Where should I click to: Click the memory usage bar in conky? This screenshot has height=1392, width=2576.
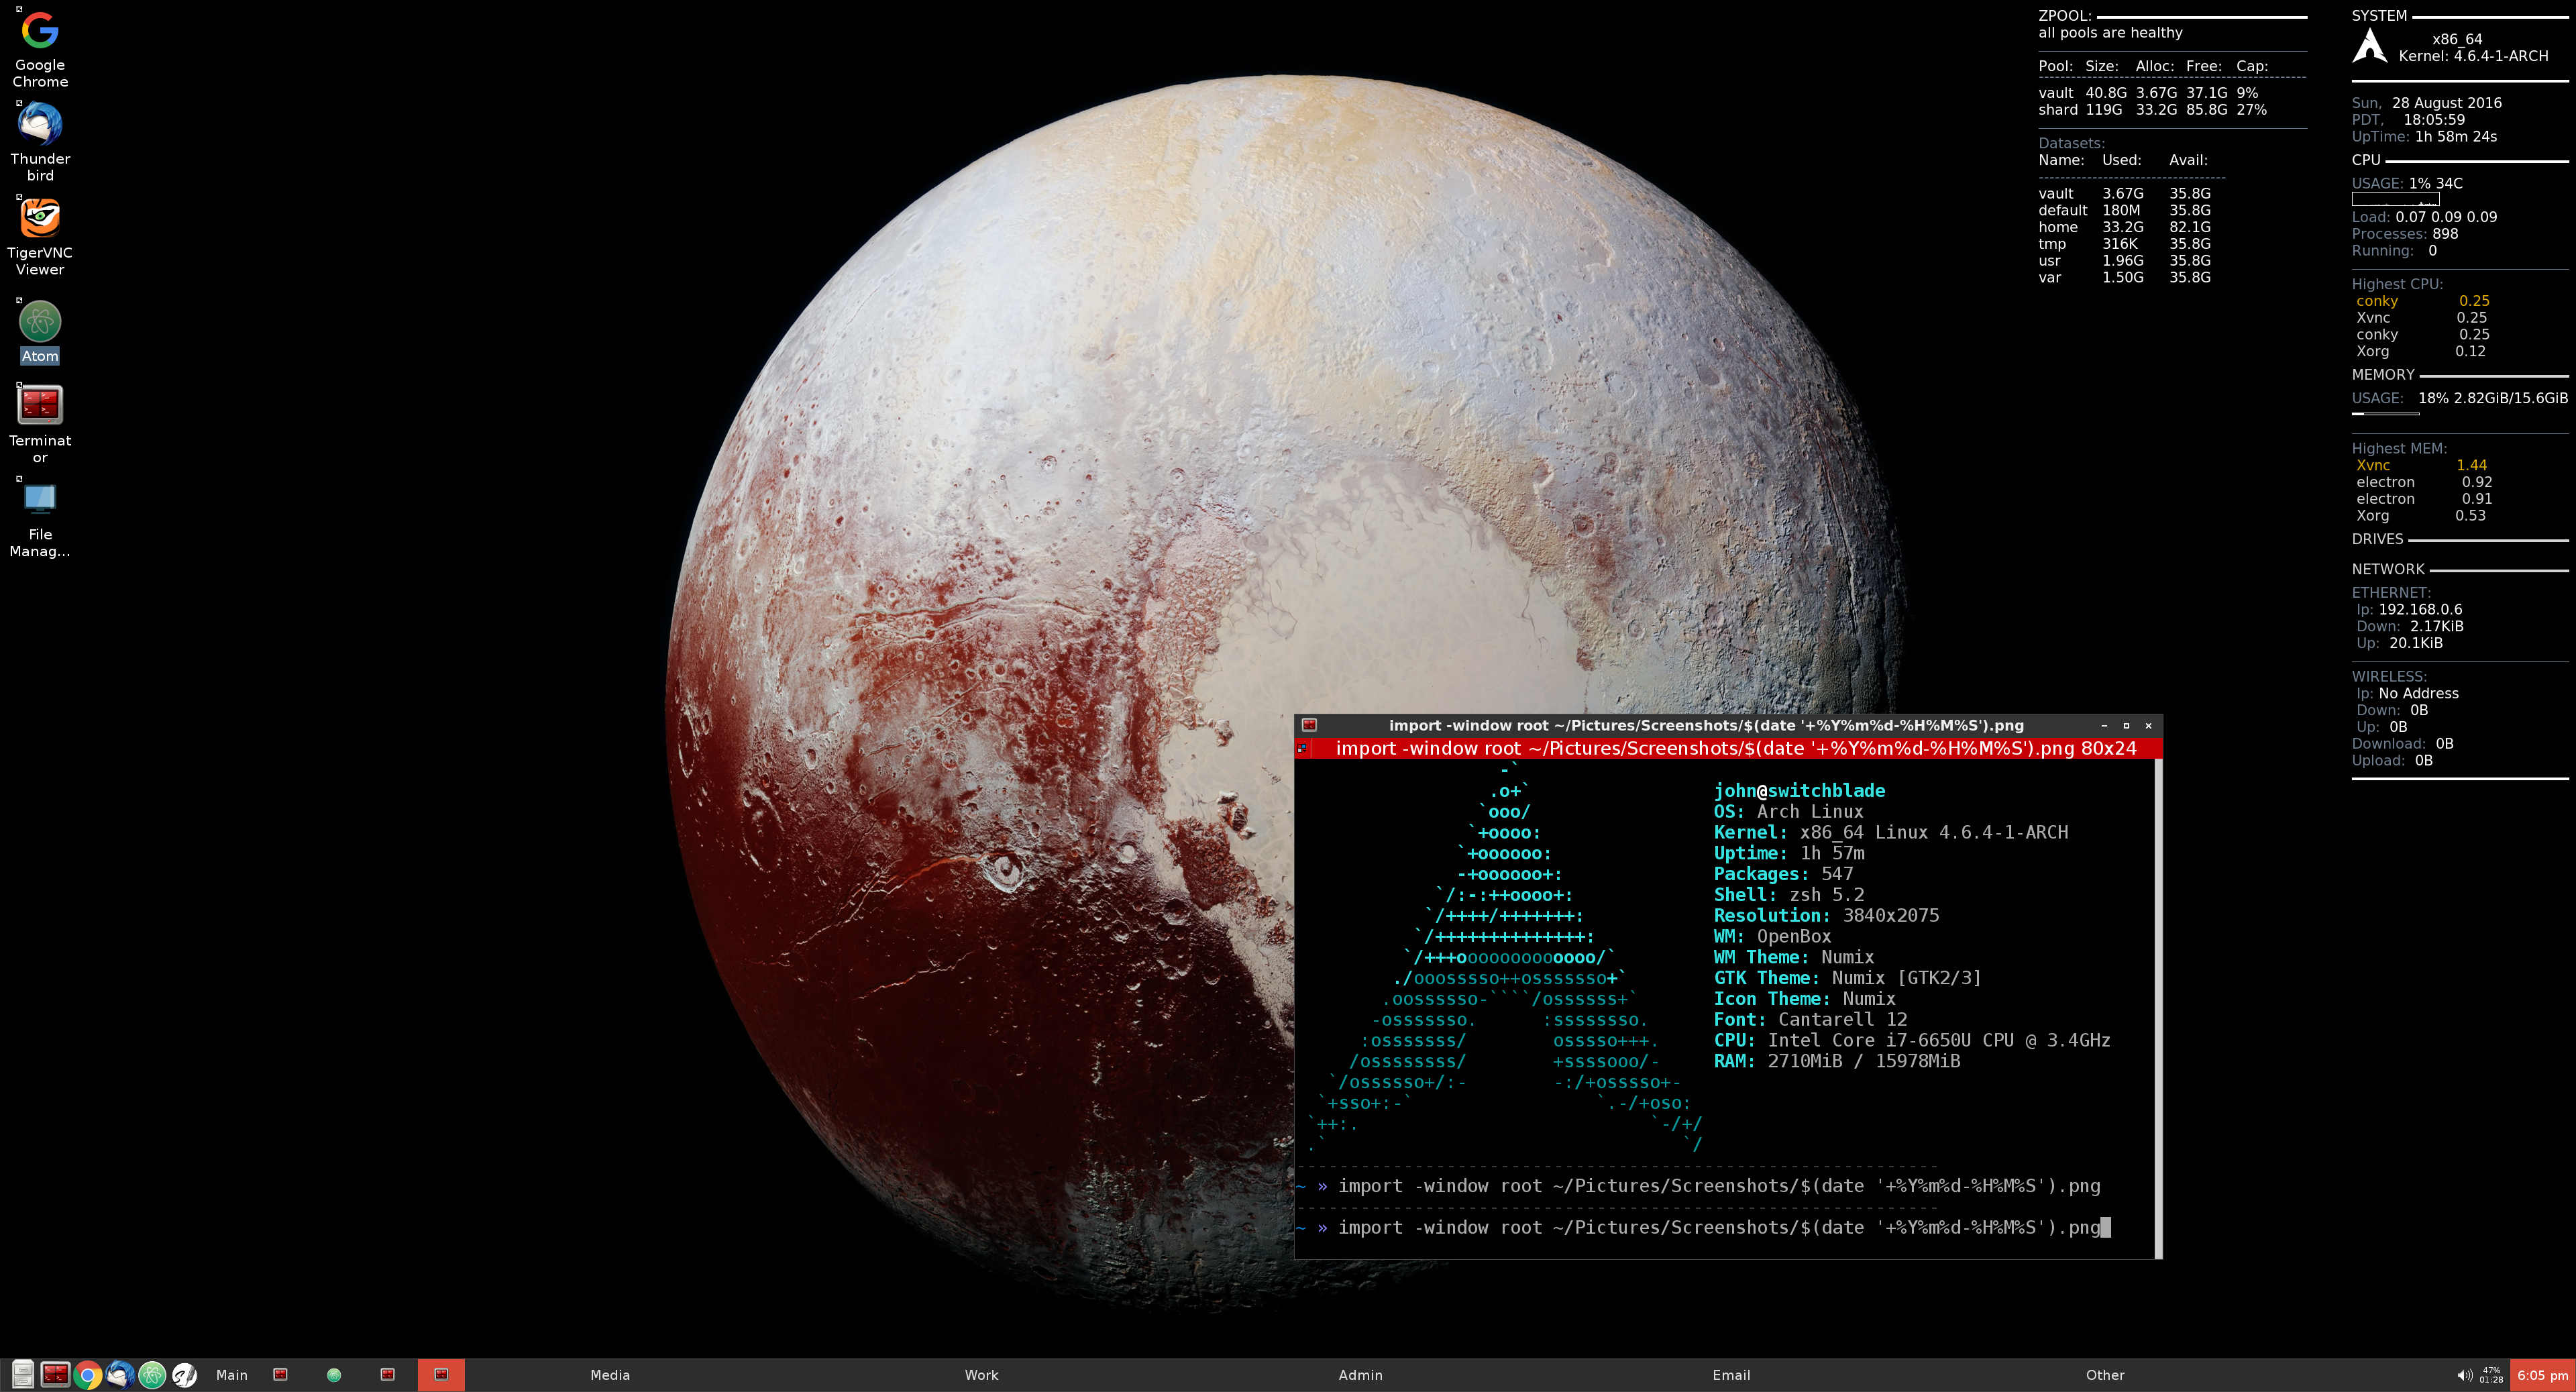pos(2385,413)
